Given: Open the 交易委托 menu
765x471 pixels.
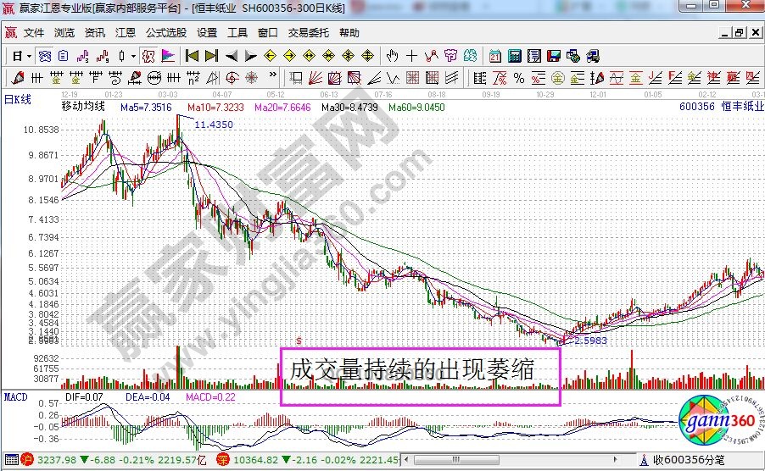Looking at the screenshot, I should coord(309,33).
